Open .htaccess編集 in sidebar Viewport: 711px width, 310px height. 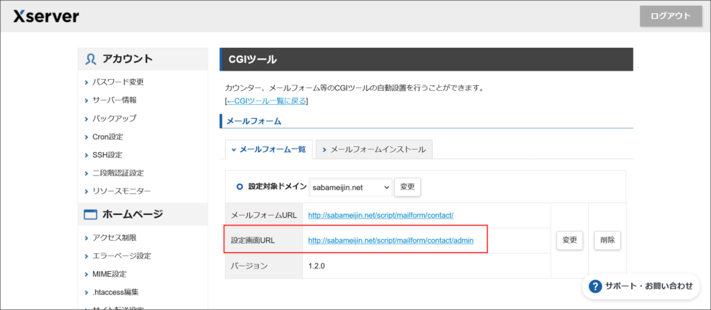pyautogui.click(x=115, y=292)
